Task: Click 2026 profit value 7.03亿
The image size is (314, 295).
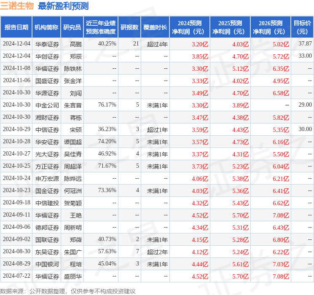Action: tap(281, 264)
